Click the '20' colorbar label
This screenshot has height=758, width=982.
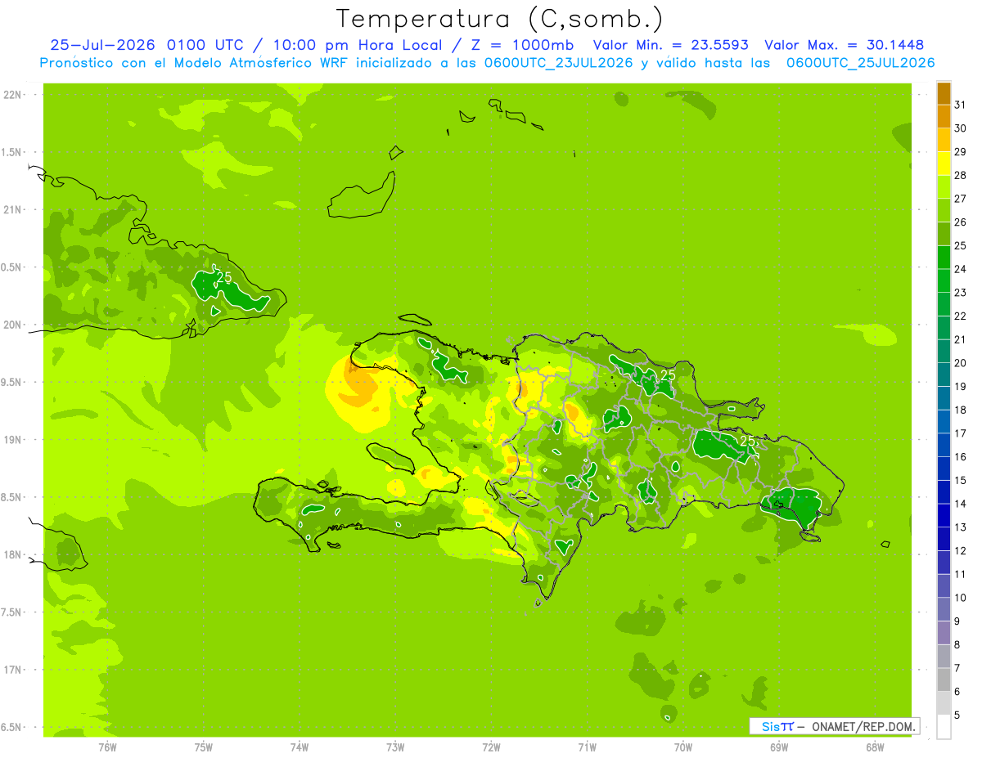pyautogui.click(x=961, y=363)
